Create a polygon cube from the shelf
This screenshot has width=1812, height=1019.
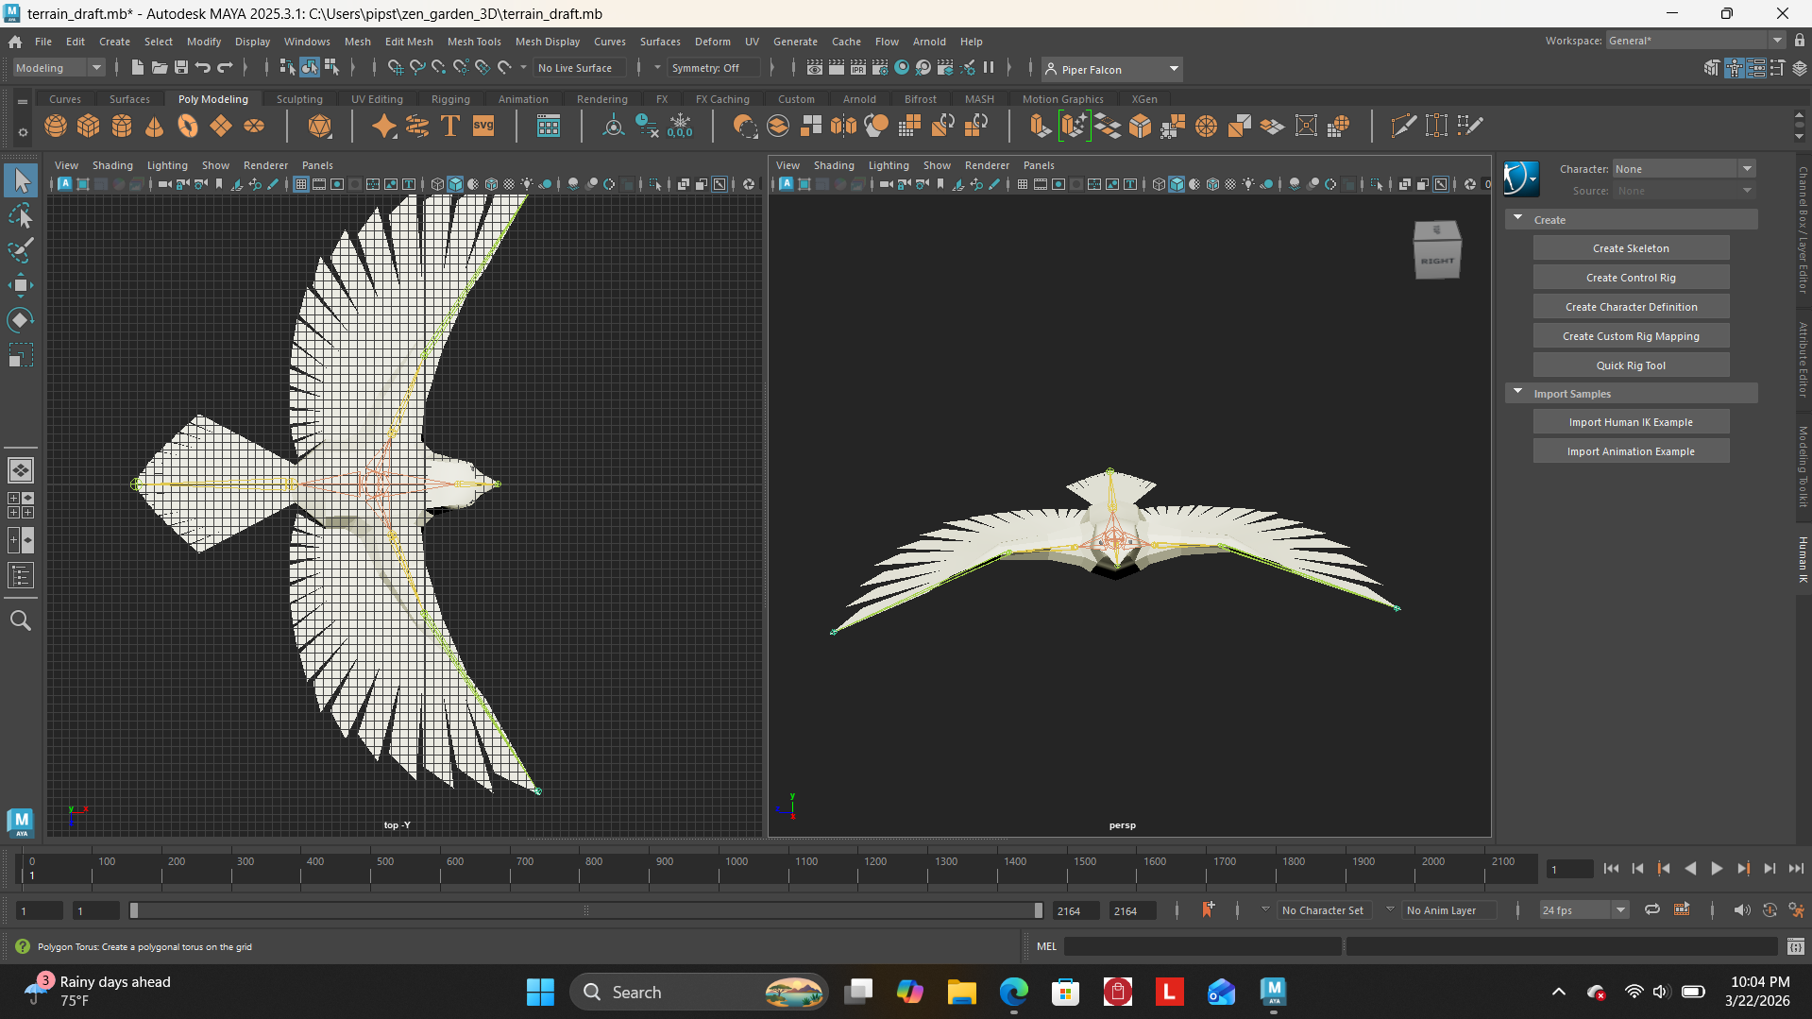89,126
